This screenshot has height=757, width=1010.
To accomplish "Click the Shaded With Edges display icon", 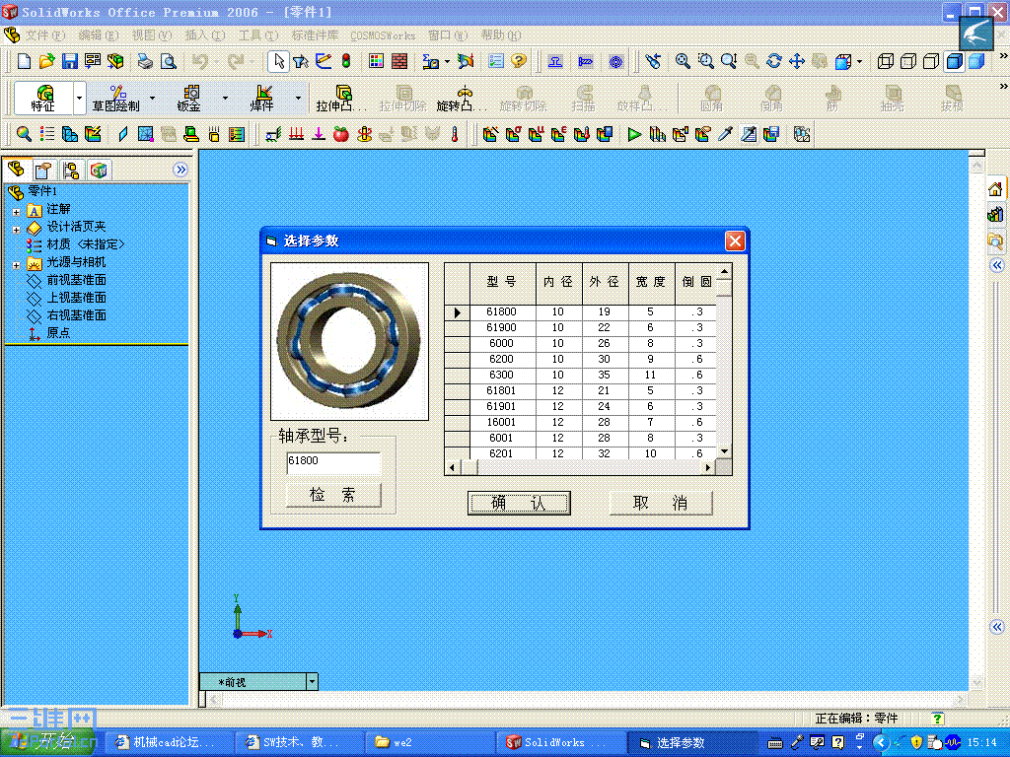I will tap(954, 61).
